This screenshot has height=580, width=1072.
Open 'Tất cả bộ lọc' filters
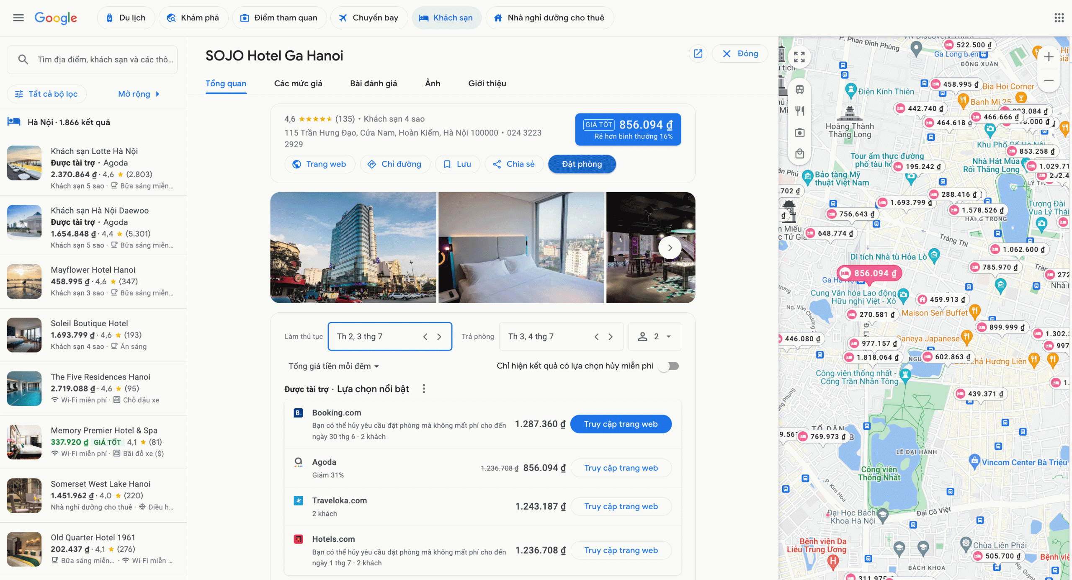click(46, 94)
